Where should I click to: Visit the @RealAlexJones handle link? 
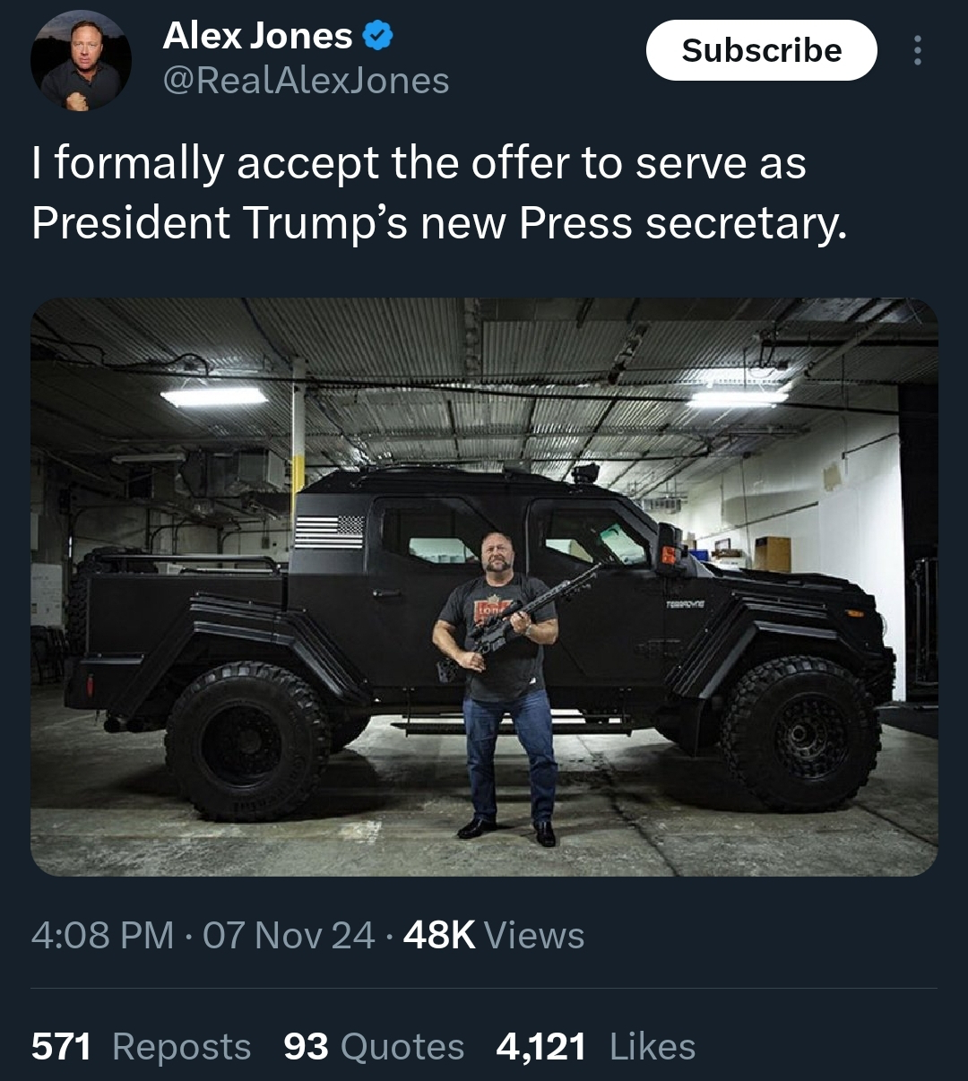point(306,82)
